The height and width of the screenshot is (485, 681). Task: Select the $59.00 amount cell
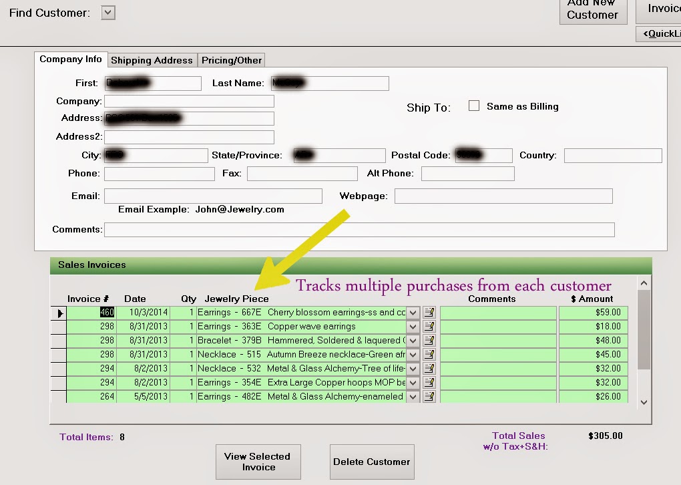tap(594, 313)
